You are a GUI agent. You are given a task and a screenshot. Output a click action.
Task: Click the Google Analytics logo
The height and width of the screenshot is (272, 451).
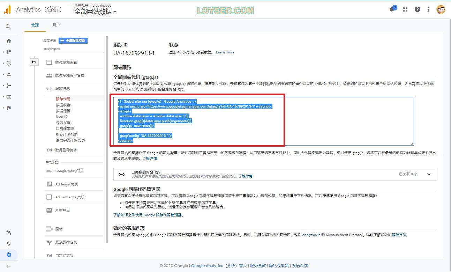tap(7, 10)
